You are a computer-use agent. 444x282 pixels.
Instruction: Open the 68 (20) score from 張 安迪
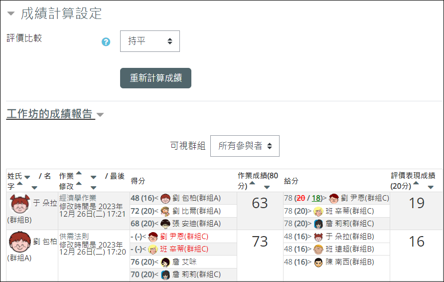coord(143,224)
